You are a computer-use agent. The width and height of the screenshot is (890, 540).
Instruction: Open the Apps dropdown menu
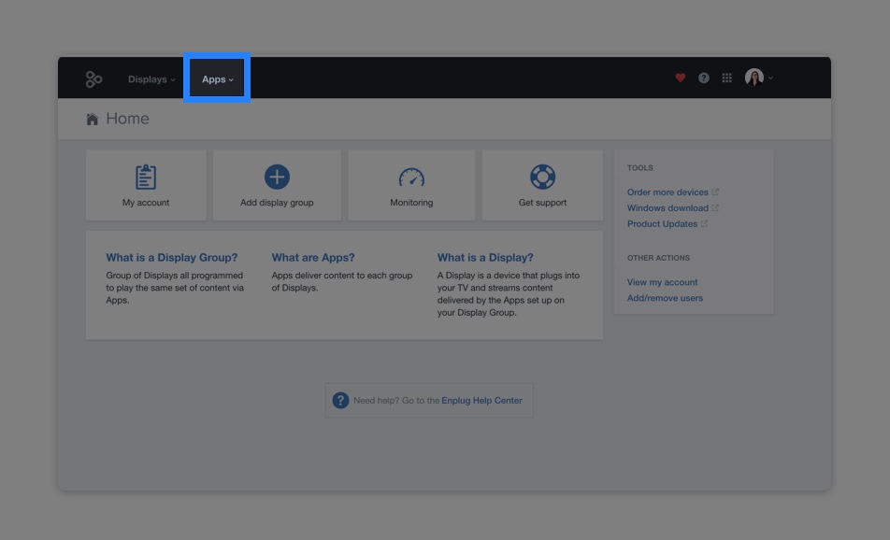[218, 79]
